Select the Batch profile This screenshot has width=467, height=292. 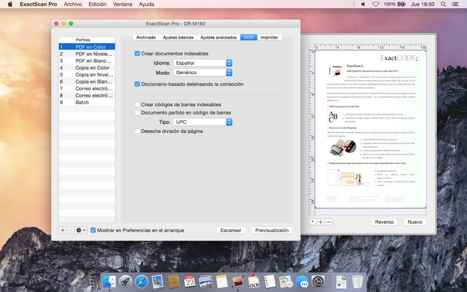click(x=87, y=102)
